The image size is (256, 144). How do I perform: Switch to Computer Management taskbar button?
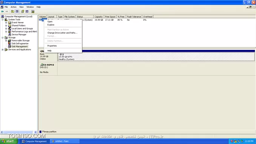tap(34, 141)
